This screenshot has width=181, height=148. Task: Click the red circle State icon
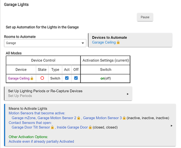coord(42,78)
